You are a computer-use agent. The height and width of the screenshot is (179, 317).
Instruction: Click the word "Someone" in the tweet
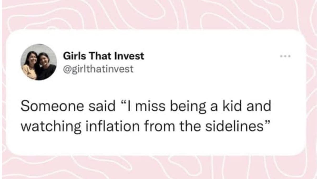click(x=46, y=106)
